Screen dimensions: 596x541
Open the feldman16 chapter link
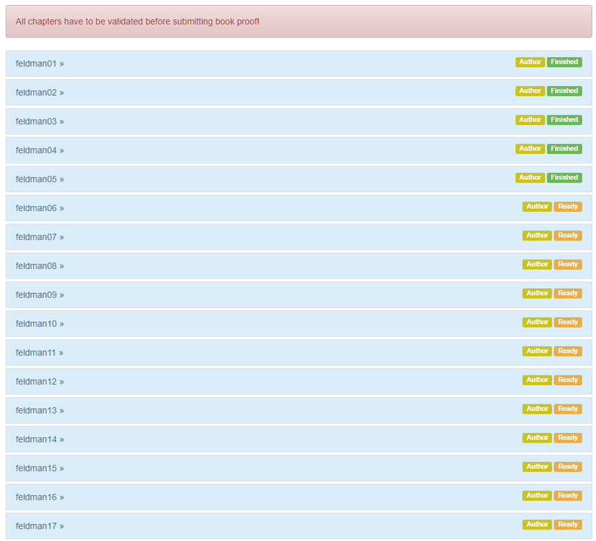coord(40,497)
